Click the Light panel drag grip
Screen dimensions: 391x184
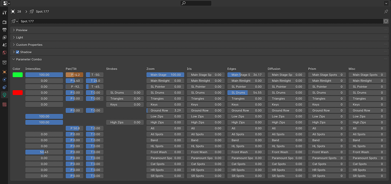click(385, 38)
